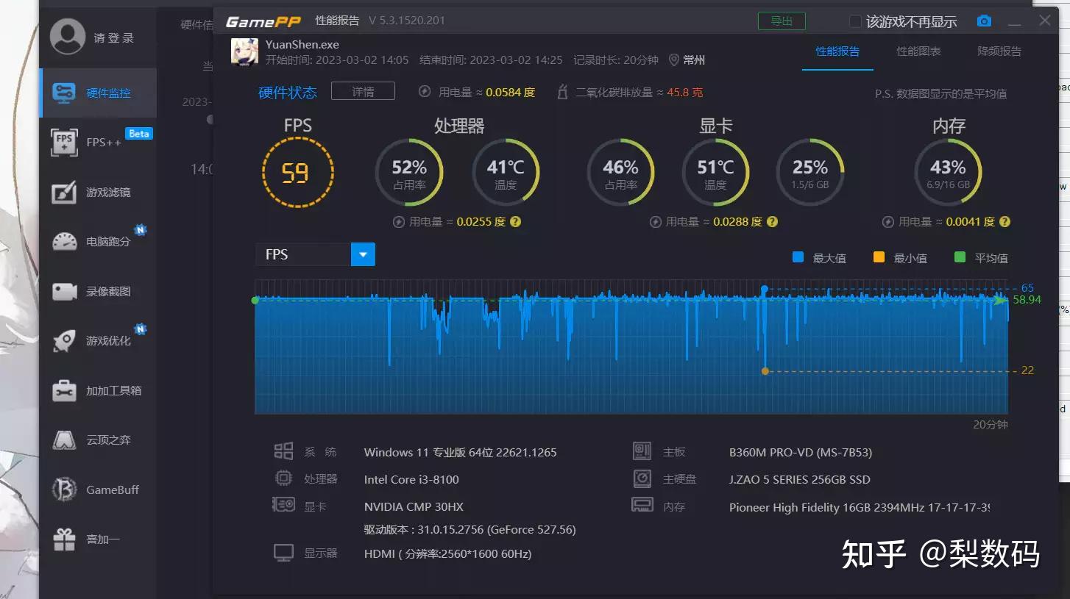Click the 导出 export button
Screen dimensions: 1070x599
782,21
